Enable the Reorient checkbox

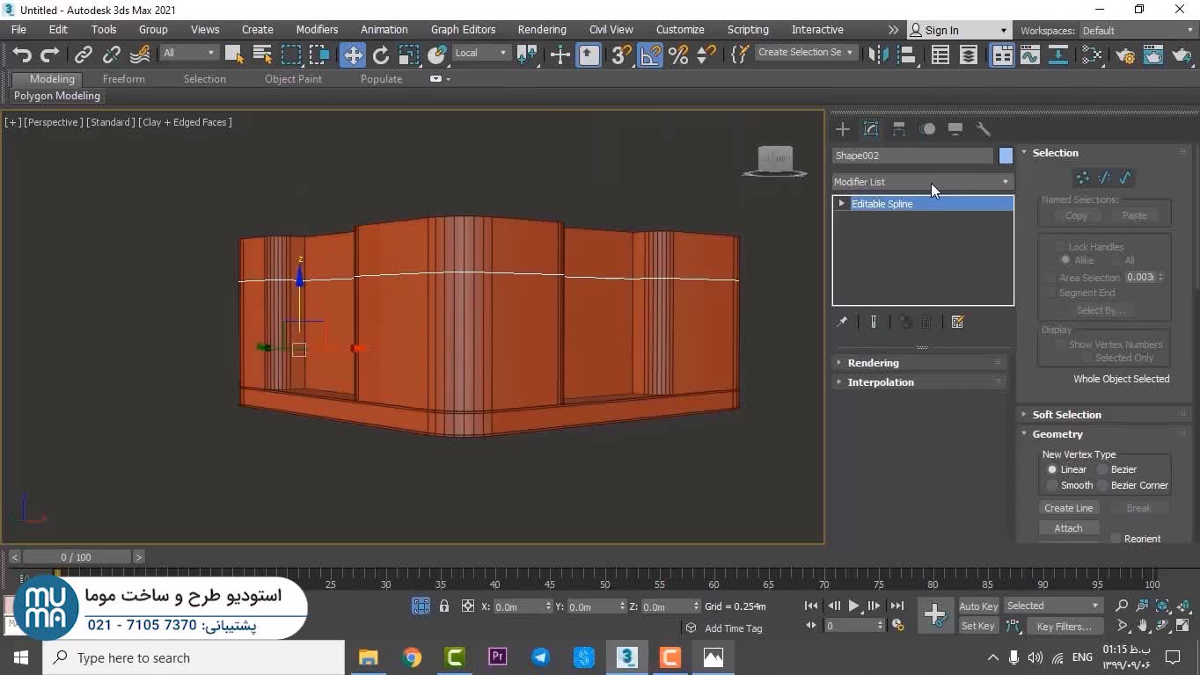[x=1116, y=539]
